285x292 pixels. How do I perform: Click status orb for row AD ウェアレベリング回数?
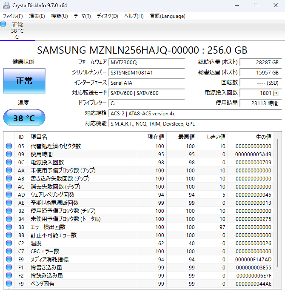coord(9,195)
